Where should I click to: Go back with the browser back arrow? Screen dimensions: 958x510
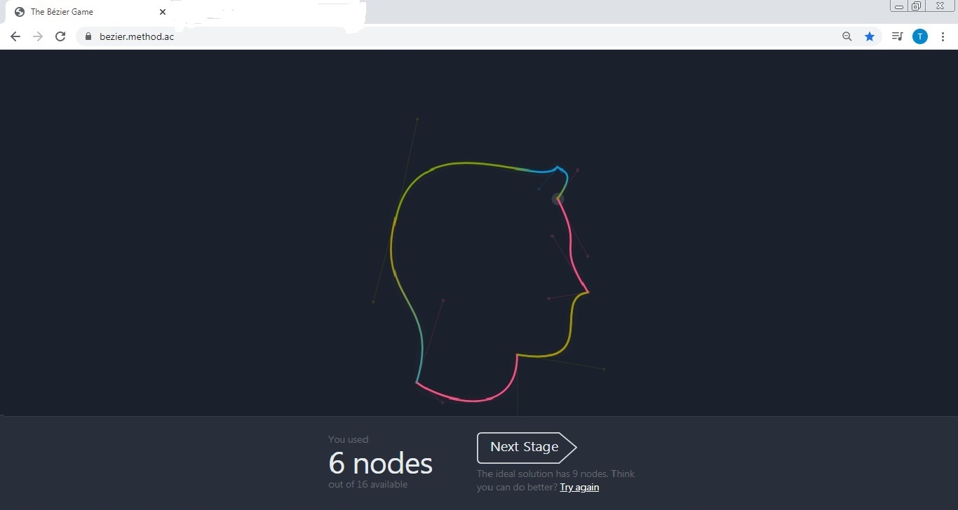(15, 36)
